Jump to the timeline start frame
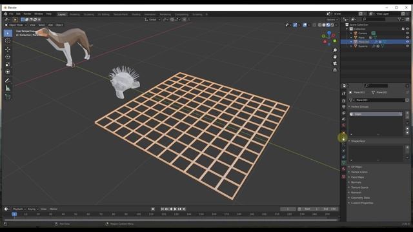413x232 pixels. (x=162, y=209)
